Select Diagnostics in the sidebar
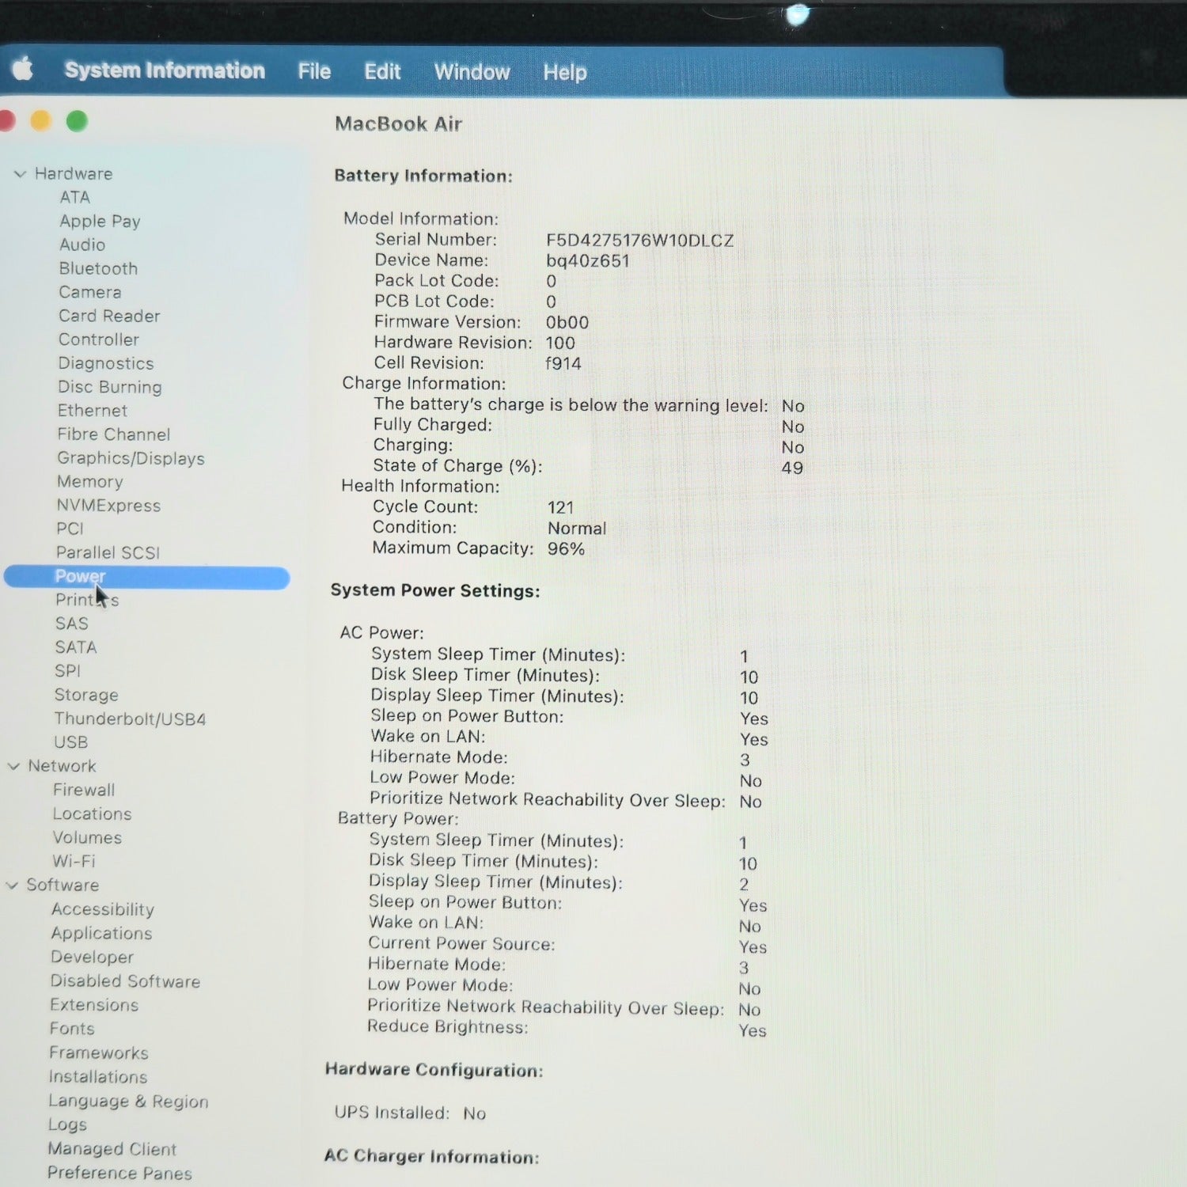The height and width of the screenshot is (1187, 1187). click(106, 363)
